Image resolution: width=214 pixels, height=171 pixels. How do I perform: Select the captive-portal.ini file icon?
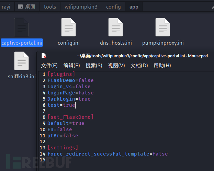tap(22, 27)
